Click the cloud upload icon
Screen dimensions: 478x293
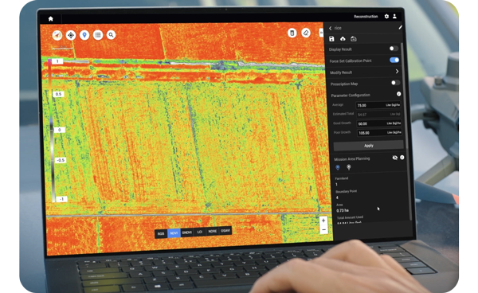343,39
